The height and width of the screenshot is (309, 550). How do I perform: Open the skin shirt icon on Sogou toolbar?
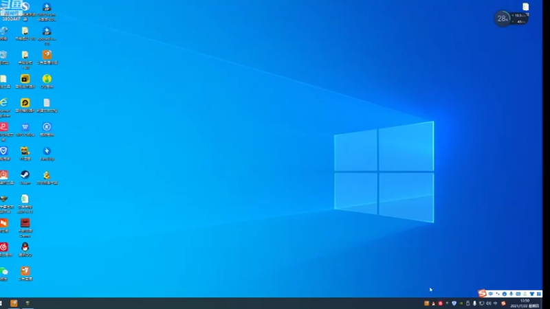531,294
